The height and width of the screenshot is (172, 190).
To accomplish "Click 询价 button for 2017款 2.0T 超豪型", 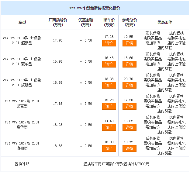I will pos(109,106).
